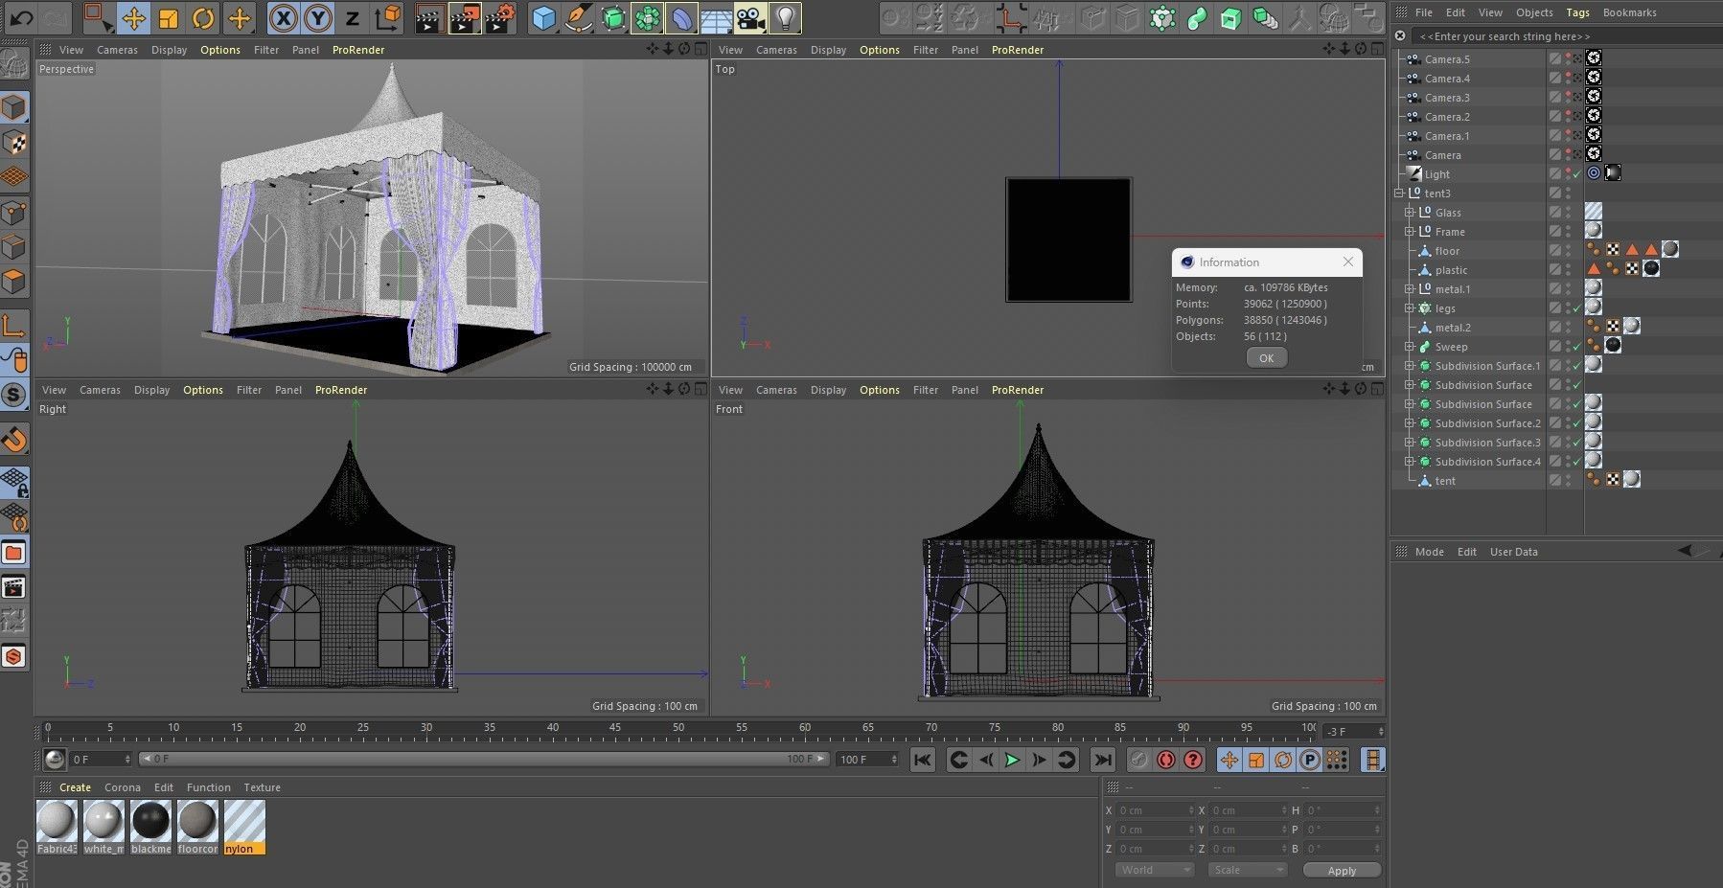Image resolution: width=1723 pixels, height=888 pixels.
Task: Close the Information dialog
Action: (x=1348, y=262)
